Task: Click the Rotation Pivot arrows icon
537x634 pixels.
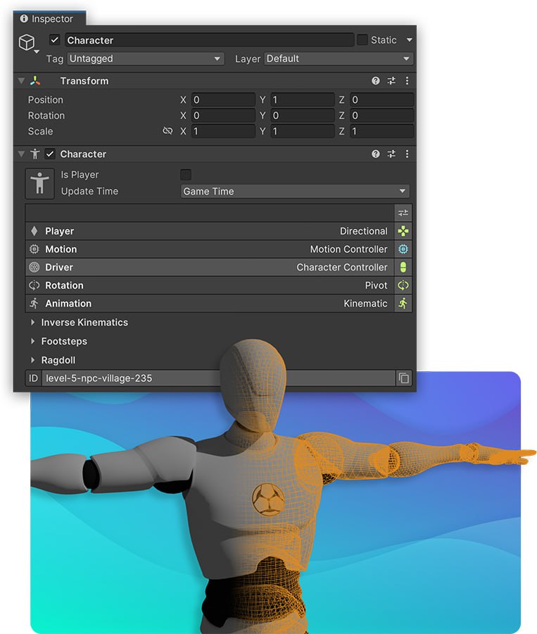Action: pos(403,286)
